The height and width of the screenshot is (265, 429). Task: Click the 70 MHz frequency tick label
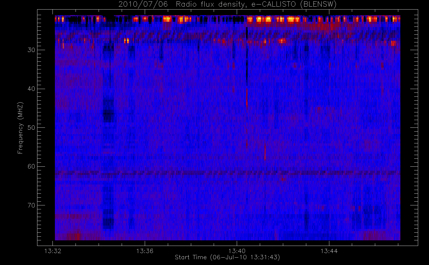tap(31, 205)
